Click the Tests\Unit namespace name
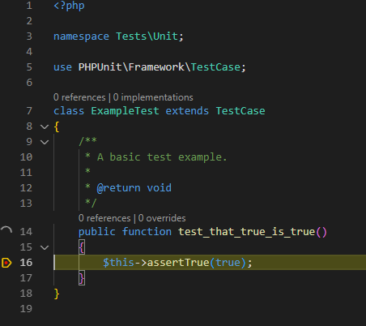The image size is (366, 326). pos(147,36)
